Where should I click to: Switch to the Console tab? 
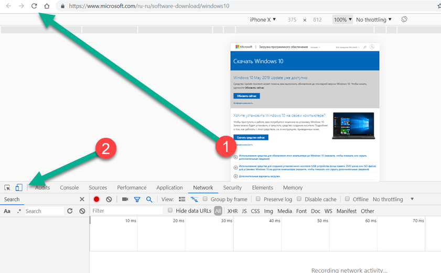click(x=69, y=188)
